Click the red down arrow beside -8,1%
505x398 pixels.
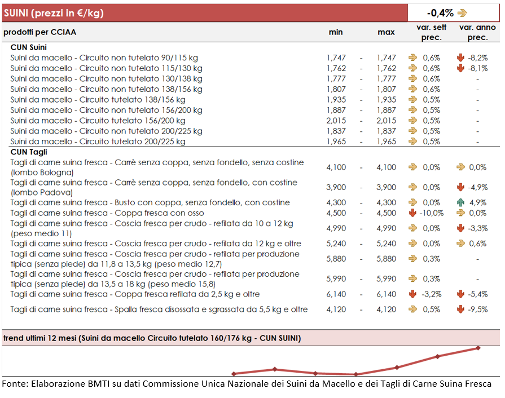click(460, 68)
